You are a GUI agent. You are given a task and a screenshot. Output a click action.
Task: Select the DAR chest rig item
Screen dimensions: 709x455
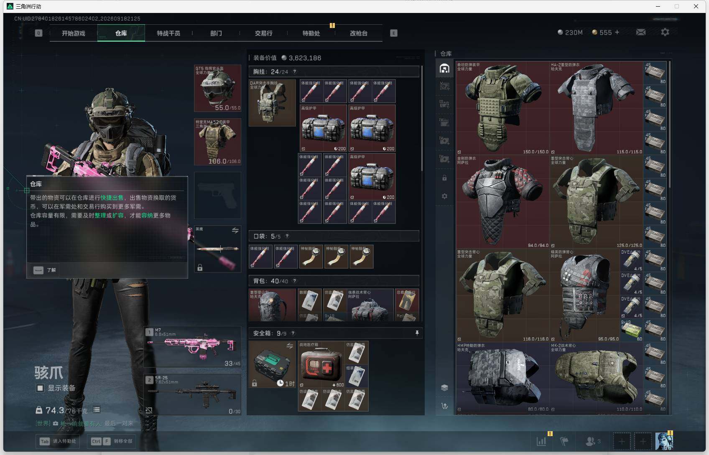[x=272, y=103]
